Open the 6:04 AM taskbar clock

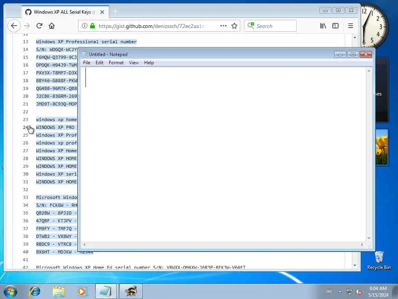click(x=378, y=292)
